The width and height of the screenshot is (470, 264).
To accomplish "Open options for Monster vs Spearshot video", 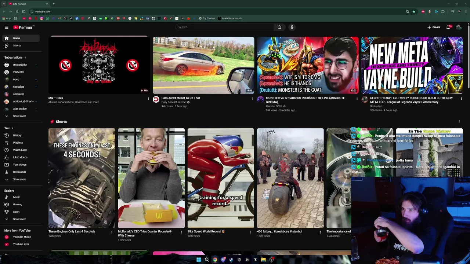I will click(x=357, y=98).
